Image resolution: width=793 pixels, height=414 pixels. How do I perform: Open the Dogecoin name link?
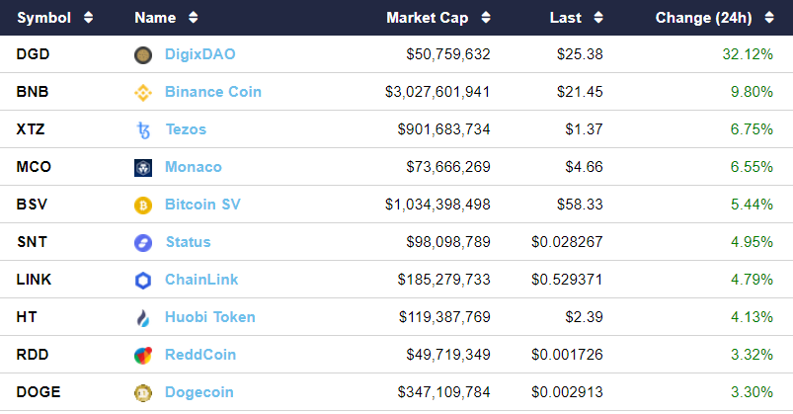click(198, 392)
